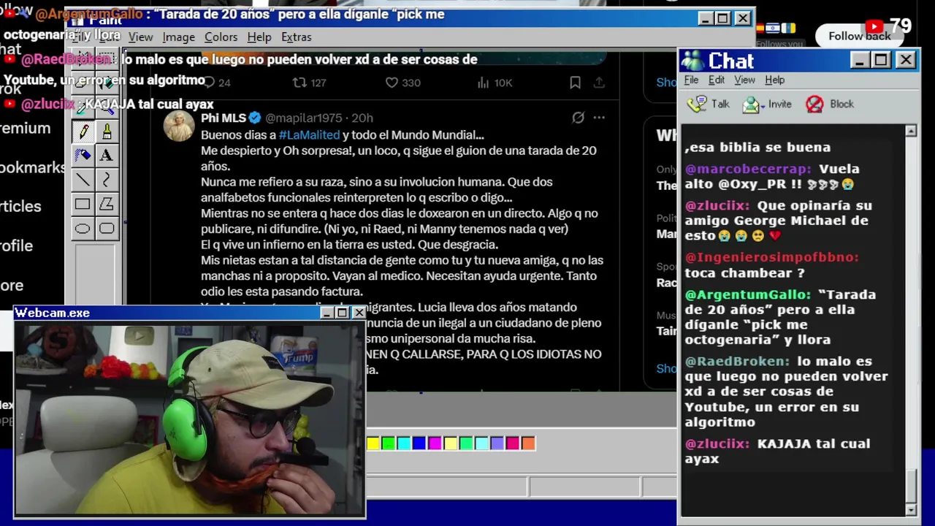
Task: Click Phi MLS's profile avatar
Action: pyautogui.click(x=178, y=126)
